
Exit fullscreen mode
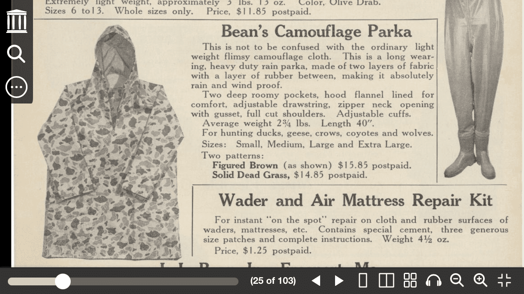click(x=504, y=281)
